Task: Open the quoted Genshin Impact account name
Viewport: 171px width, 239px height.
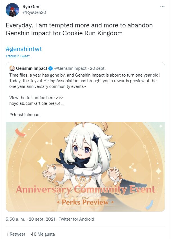Action: click(x=32, y=68)
